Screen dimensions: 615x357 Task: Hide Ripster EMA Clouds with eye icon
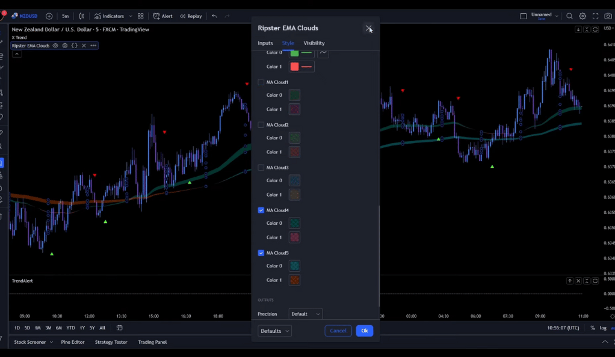pyautogui.click(x=55, y=46)
